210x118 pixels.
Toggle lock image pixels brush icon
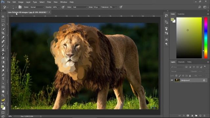[x=179, y=76]
